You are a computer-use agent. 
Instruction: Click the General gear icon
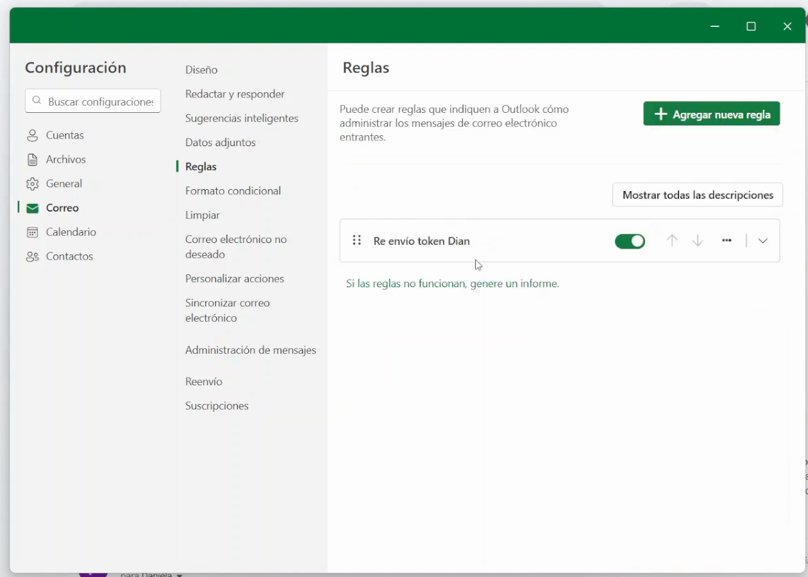point(32,184)
